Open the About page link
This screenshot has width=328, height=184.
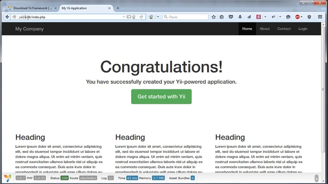pyautogui.click(x=264, y=29)
